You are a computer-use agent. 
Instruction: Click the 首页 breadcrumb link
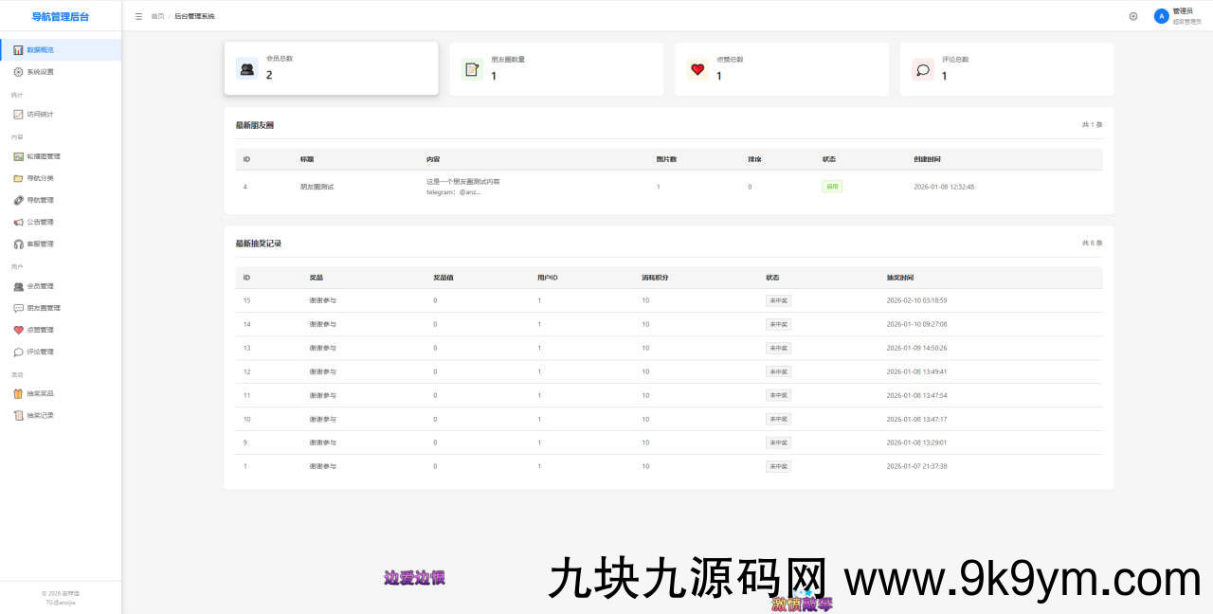click(157, 16)
